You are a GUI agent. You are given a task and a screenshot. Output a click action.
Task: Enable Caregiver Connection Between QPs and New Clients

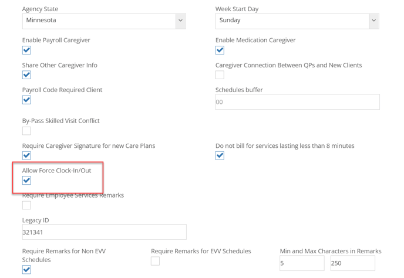(x=220, y=75)
